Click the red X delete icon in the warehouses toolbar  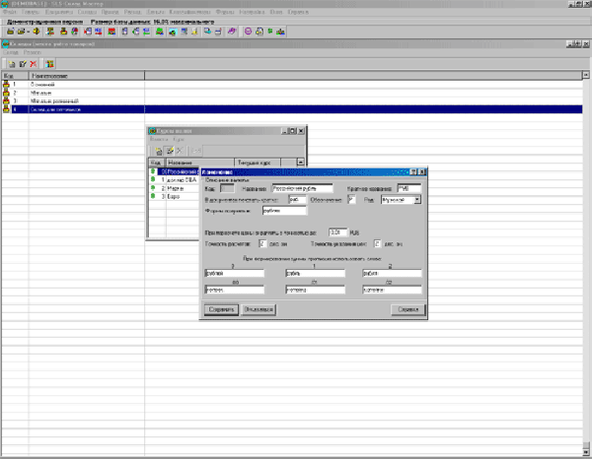(33, 63)
